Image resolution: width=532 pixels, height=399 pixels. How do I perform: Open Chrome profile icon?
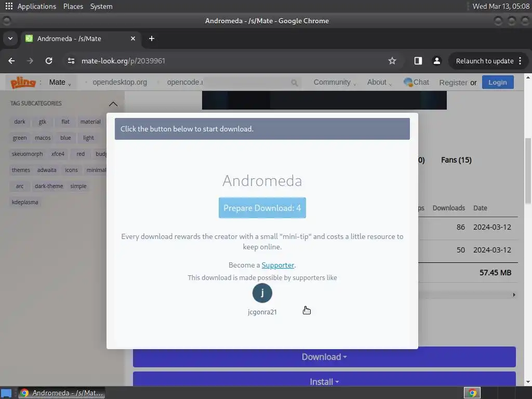point(436,61)
